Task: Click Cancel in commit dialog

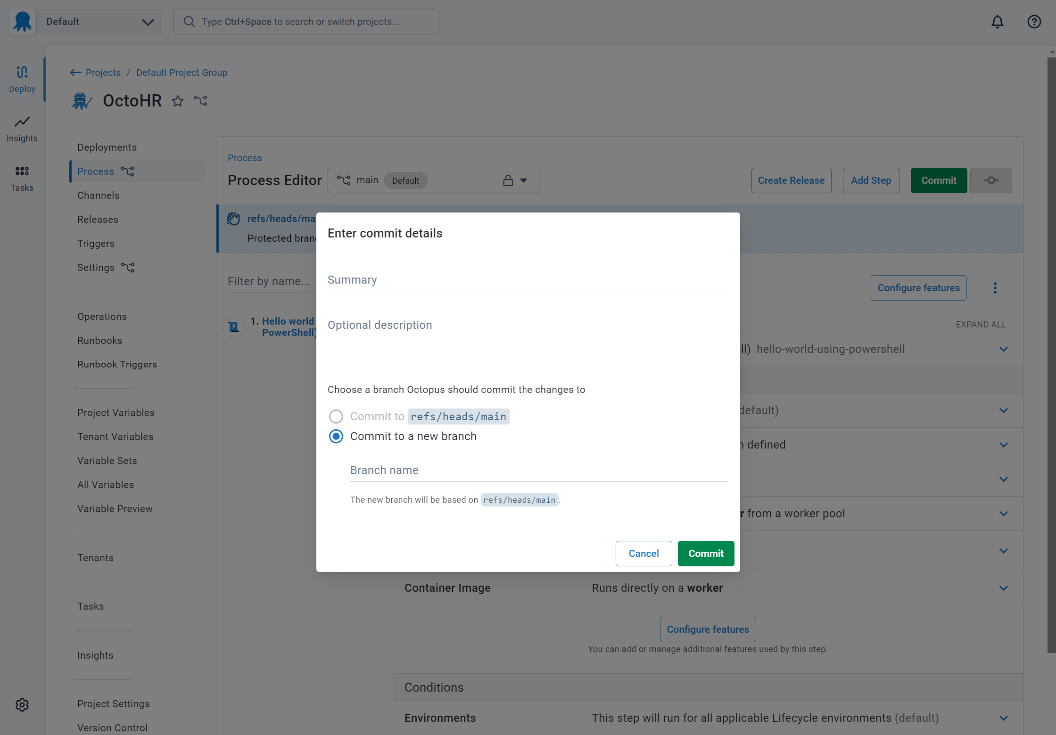Action: click(643, 554)
